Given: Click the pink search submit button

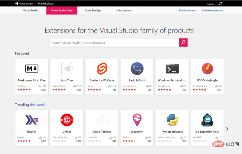Looking at the screenshot, I should 183,43.
